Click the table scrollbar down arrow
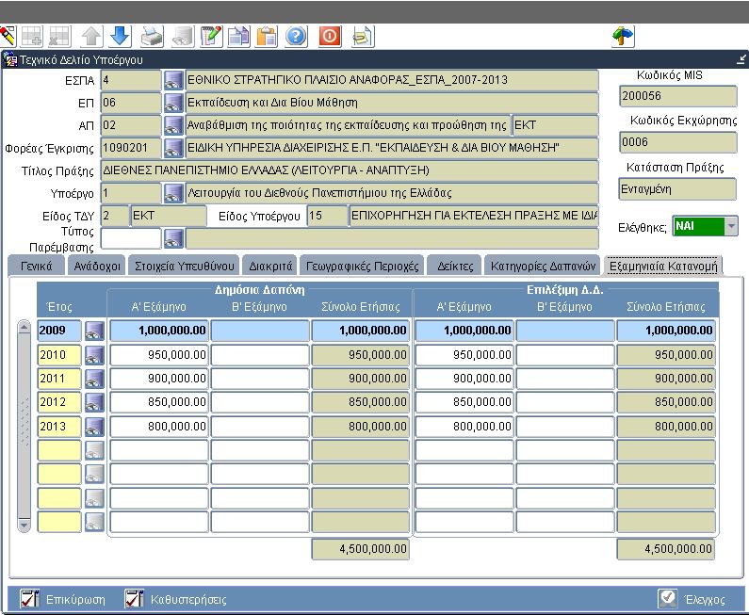The width and height of the screenshot is (749, 615). coord(24,526)
